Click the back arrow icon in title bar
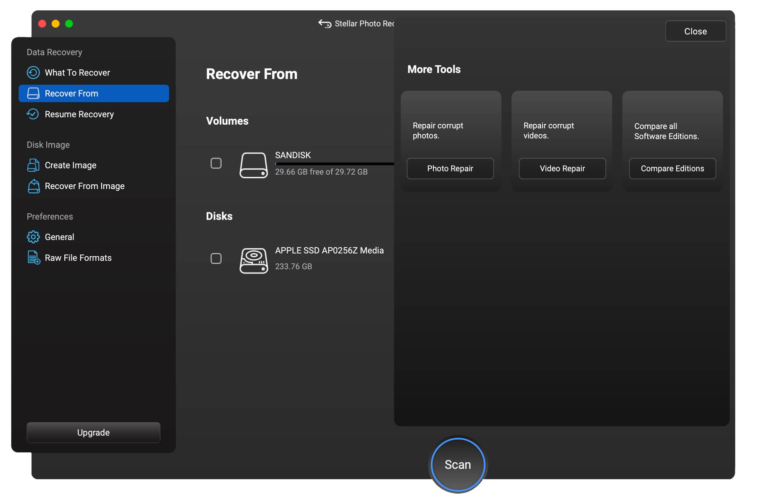The image size is (758, 504). coord(324,23)
